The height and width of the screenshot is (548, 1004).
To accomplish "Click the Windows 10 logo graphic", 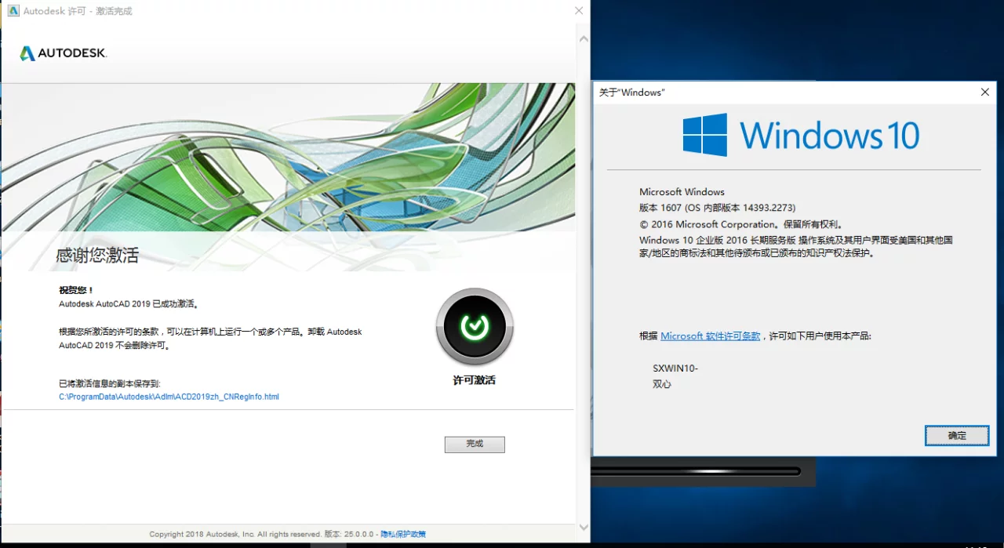I will (800, 134).
